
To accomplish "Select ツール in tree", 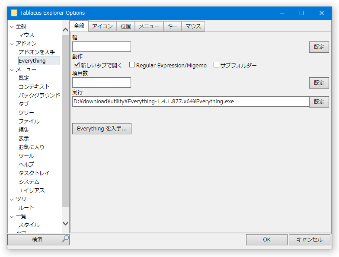I will (x=26, y=156).
